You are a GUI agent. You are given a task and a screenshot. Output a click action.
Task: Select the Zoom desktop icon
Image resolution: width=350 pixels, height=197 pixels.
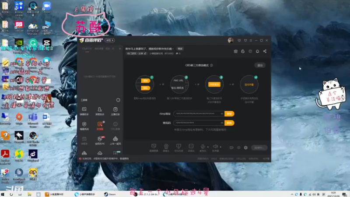pos(47,8)
